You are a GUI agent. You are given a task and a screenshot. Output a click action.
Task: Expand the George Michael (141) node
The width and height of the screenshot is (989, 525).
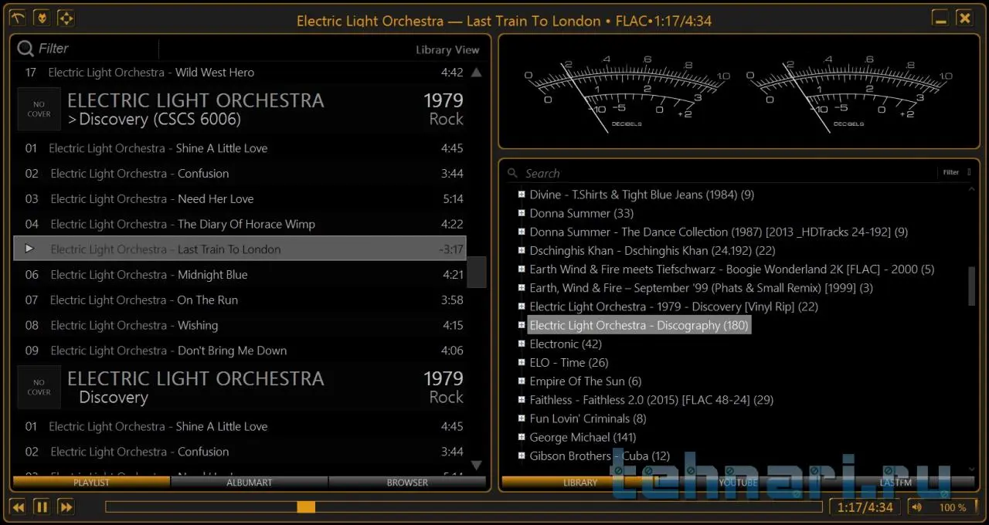click(x=522, y=437)
